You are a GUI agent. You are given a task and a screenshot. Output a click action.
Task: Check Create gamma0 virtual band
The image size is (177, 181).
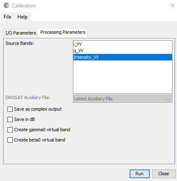pyautogui.click(x=10, y=130)
